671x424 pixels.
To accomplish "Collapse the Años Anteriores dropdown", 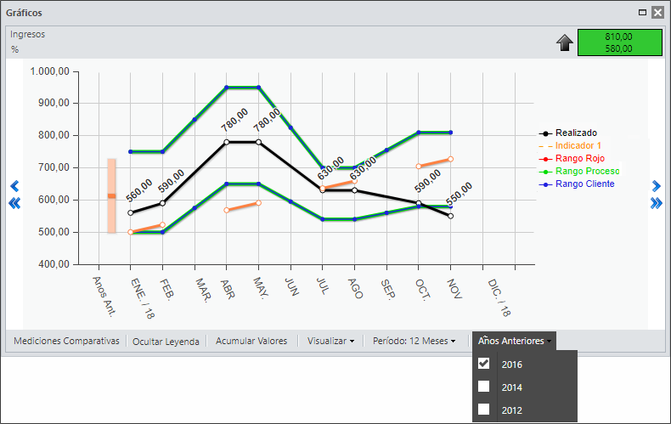I will pyautogui.click(x=515, y=341).
